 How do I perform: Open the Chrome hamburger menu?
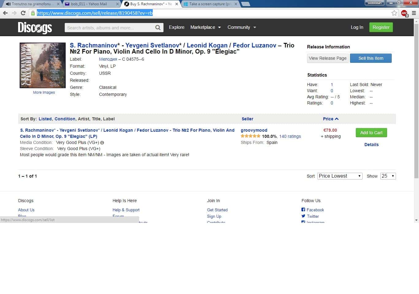click(414, 13)
